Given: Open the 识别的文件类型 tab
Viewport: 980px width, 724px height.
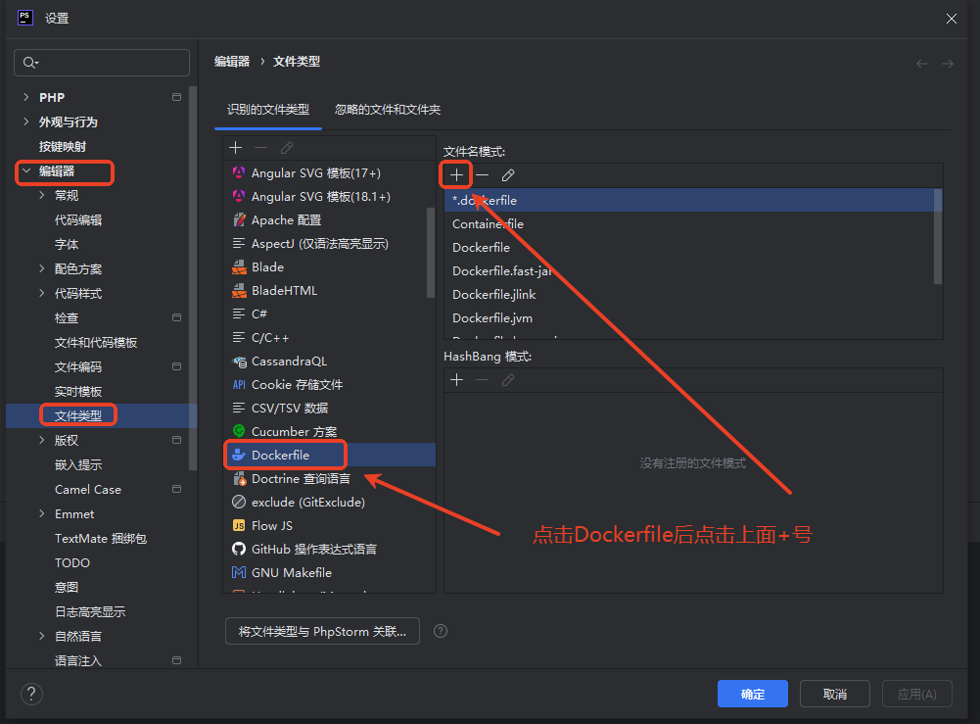Looking at the screenshot, I should [x=267, y=110].
